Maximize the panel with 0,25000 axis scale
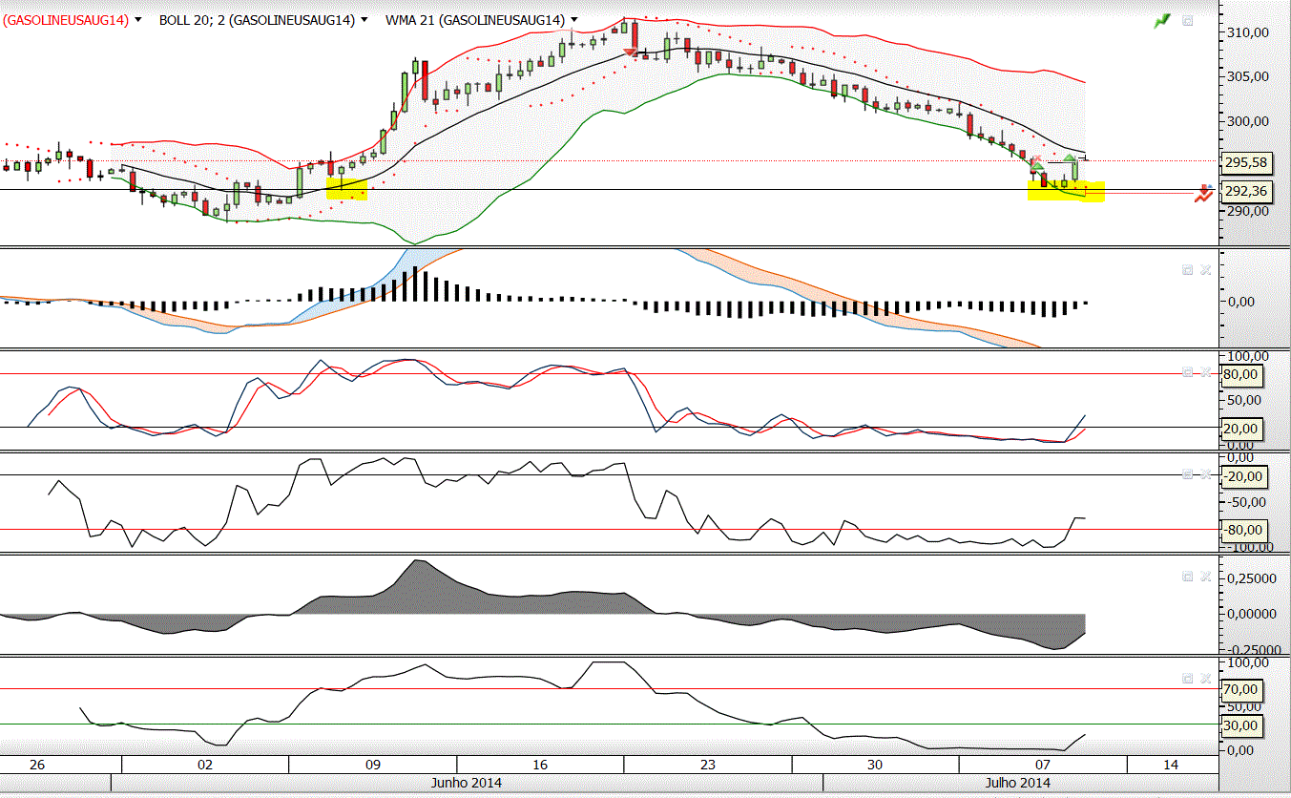Image resolution: width=1291 pixels, height=798 pixels. [1188, 577]
